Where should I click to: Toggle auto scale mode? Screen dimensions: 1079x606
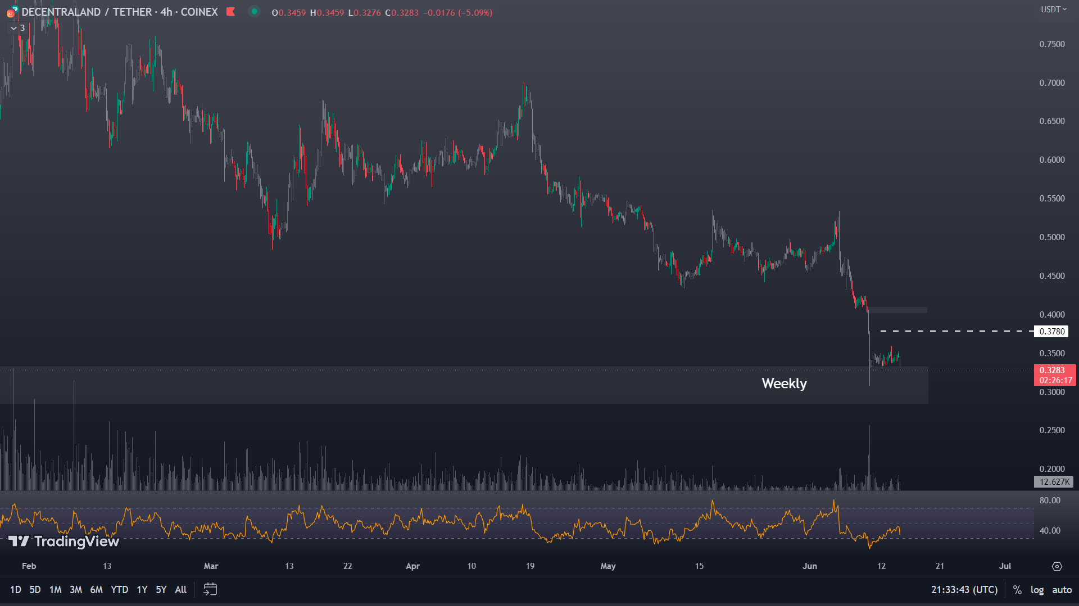pyautogui.click(x=1062, y=590)
